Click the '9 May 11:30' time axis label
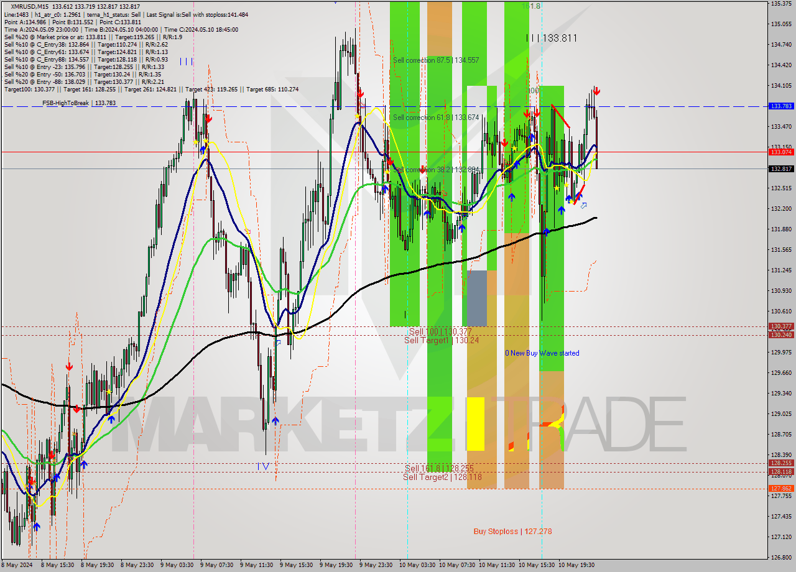The height and width of the screenshot is (572, 796). 256,565
